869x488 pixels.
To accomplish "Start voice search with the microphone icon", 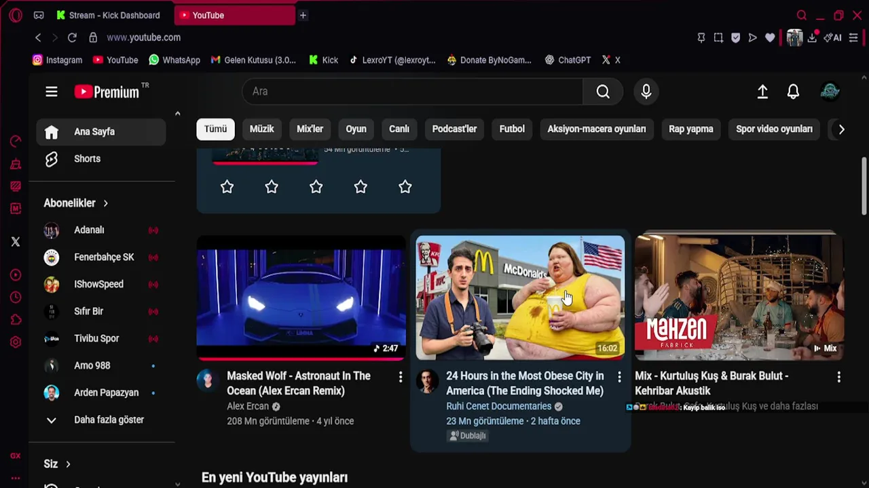I will pyautogui.click(x=646, y=91).
